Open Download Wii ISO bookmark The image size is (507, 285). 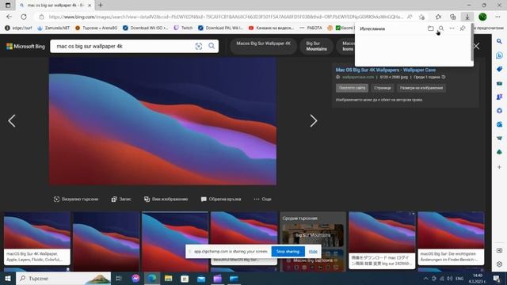click(x=145, y=28)
